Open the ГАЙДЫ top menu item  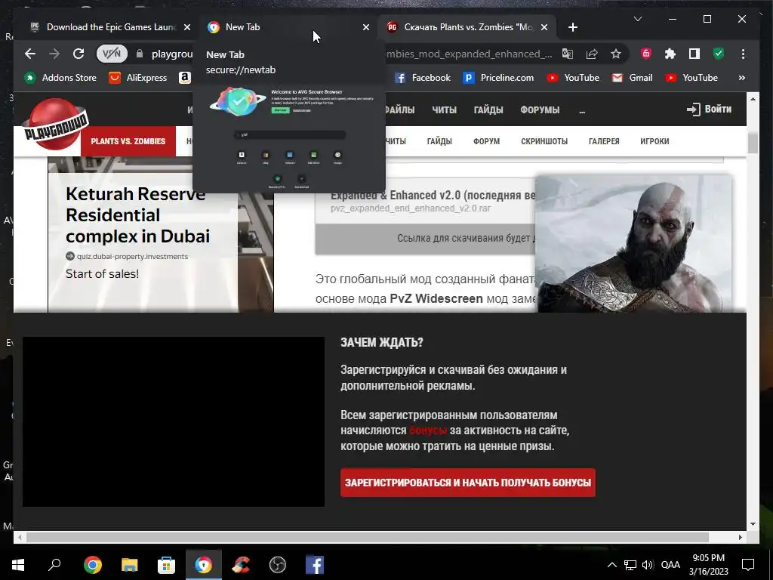pyautogui.click(x=488, y=110)
